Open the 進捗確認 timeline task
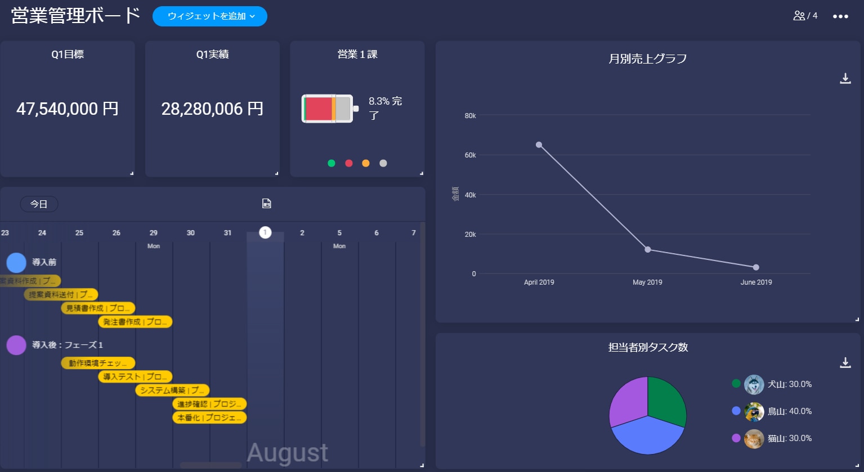Image resolution: width=864 pixels, height=472 pixels. point(209,404)
